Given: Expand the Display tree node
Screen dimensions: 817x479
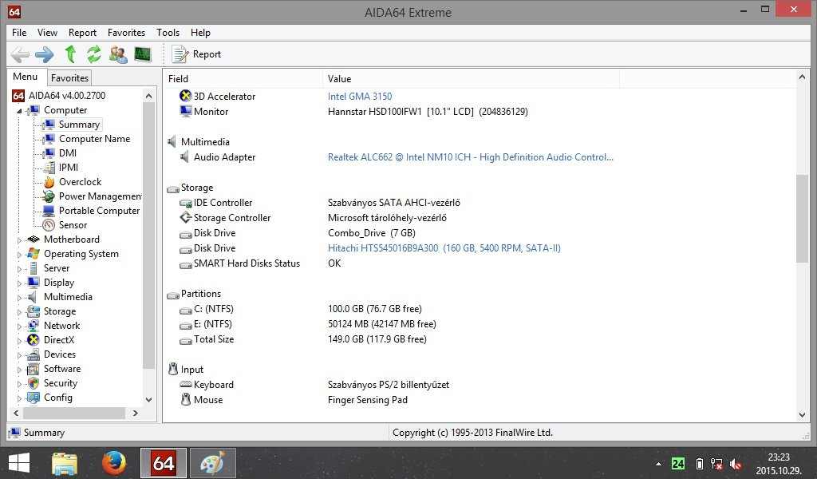Looking at the screenshot, I should pyautogui.click(x=19, y=283).
